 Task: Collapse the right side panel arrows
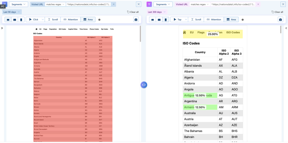click(x=286, y=28)
